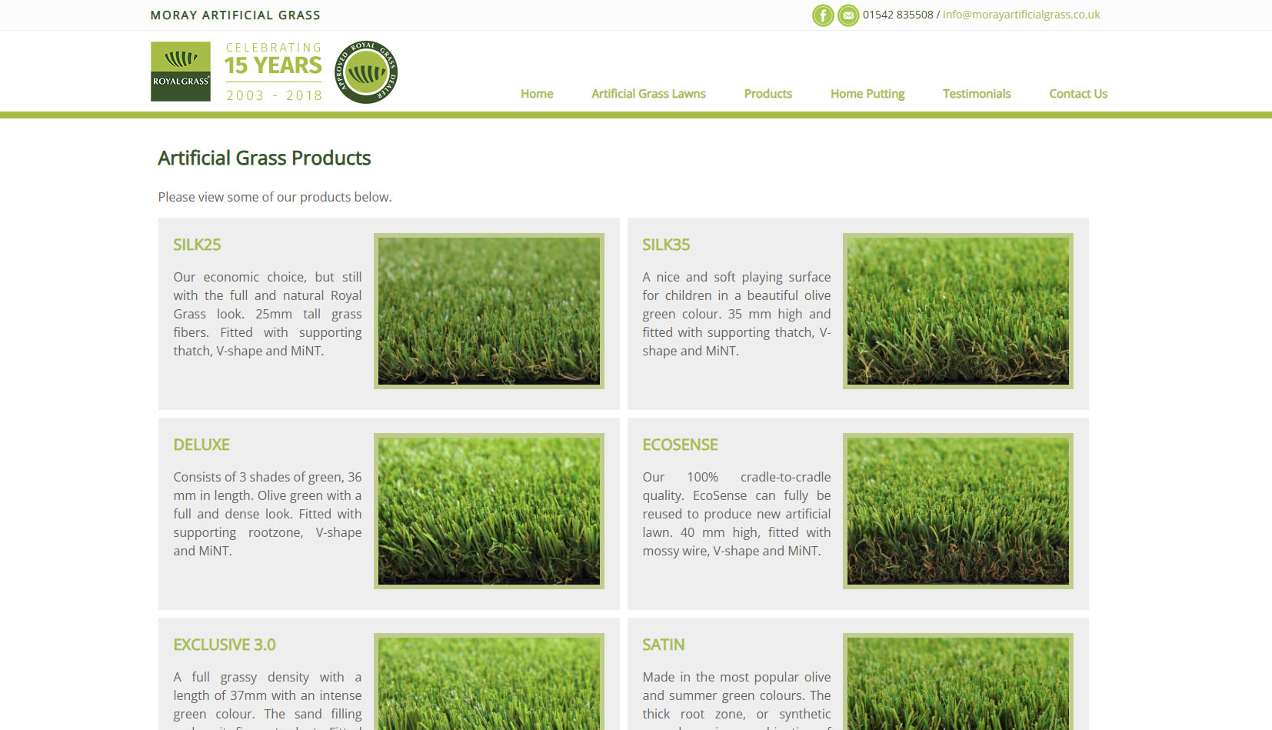This screenshot has height=730, width=1272.
Task: Select the Products menu item
Action: point(768,94)
